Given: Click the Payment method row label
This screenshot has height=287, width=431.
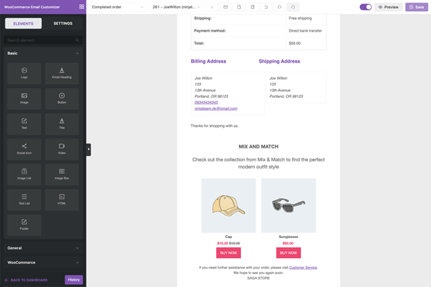Looking at the screenshot, I should pos(210,31).
